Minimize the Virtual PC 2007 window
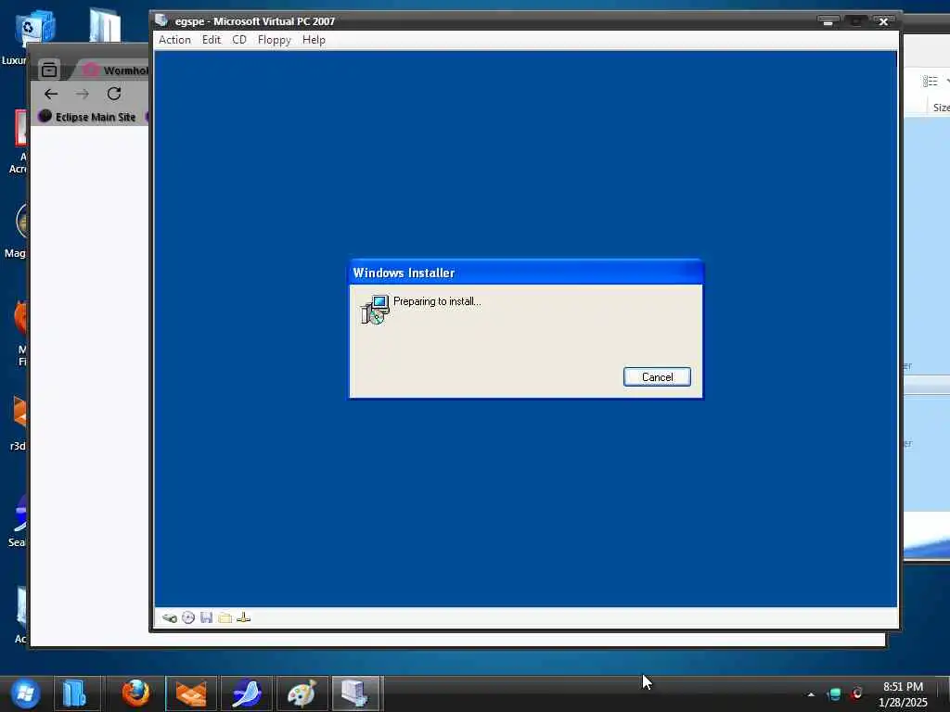Viewport: 950px width, 712px height. tap(827, 21)
